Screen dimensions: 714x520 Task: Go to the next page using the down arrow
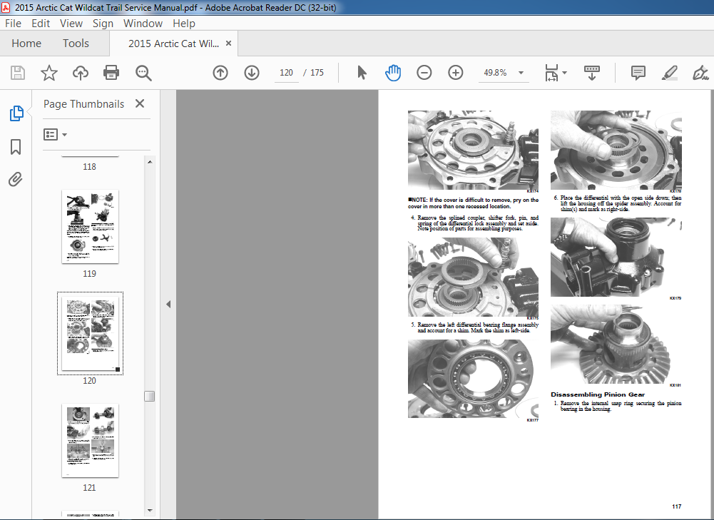pos(252,73)
